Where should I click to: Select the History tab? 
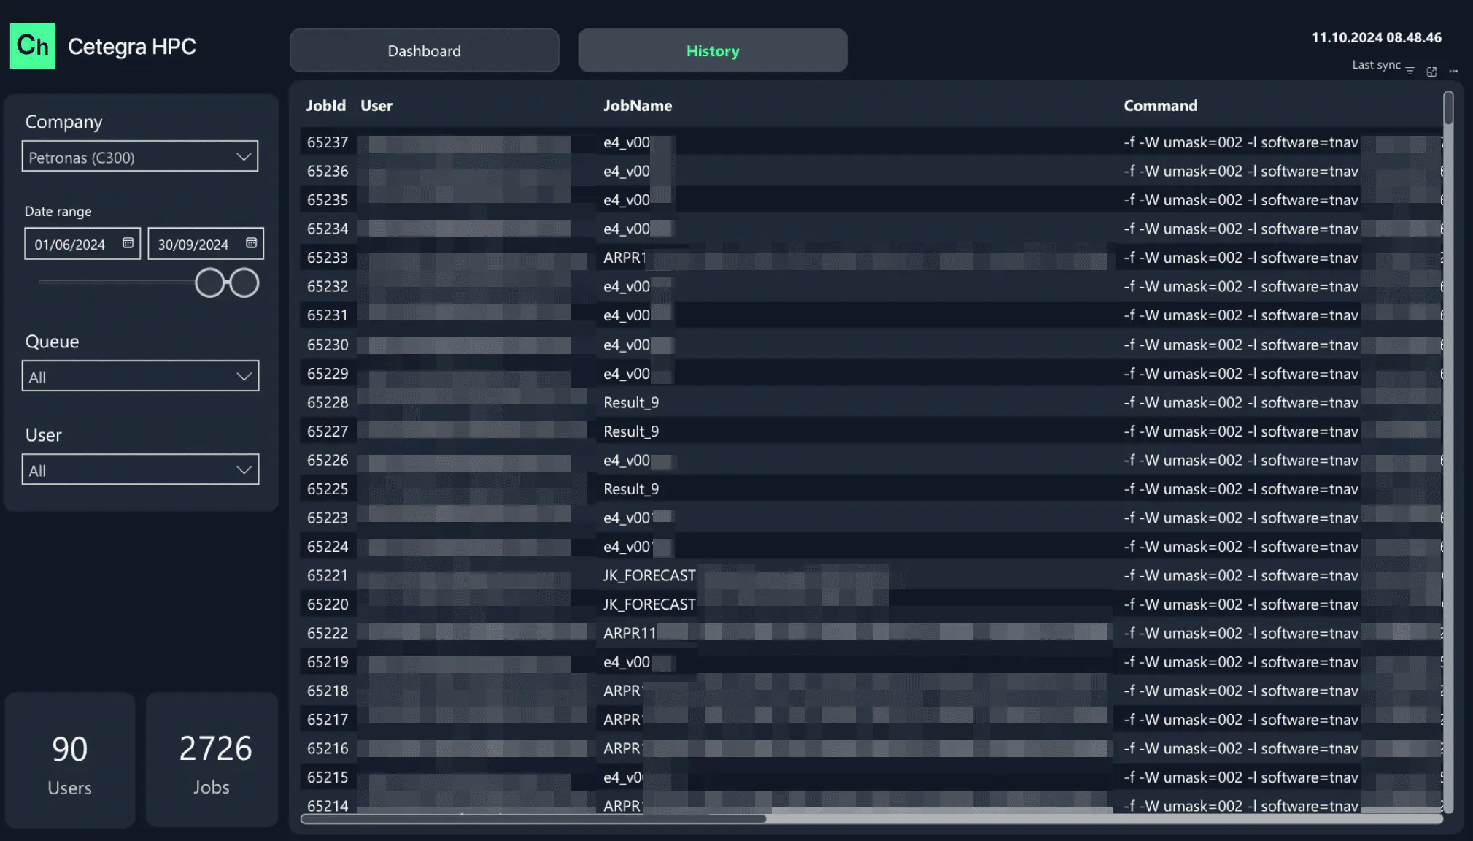[712, 50]
